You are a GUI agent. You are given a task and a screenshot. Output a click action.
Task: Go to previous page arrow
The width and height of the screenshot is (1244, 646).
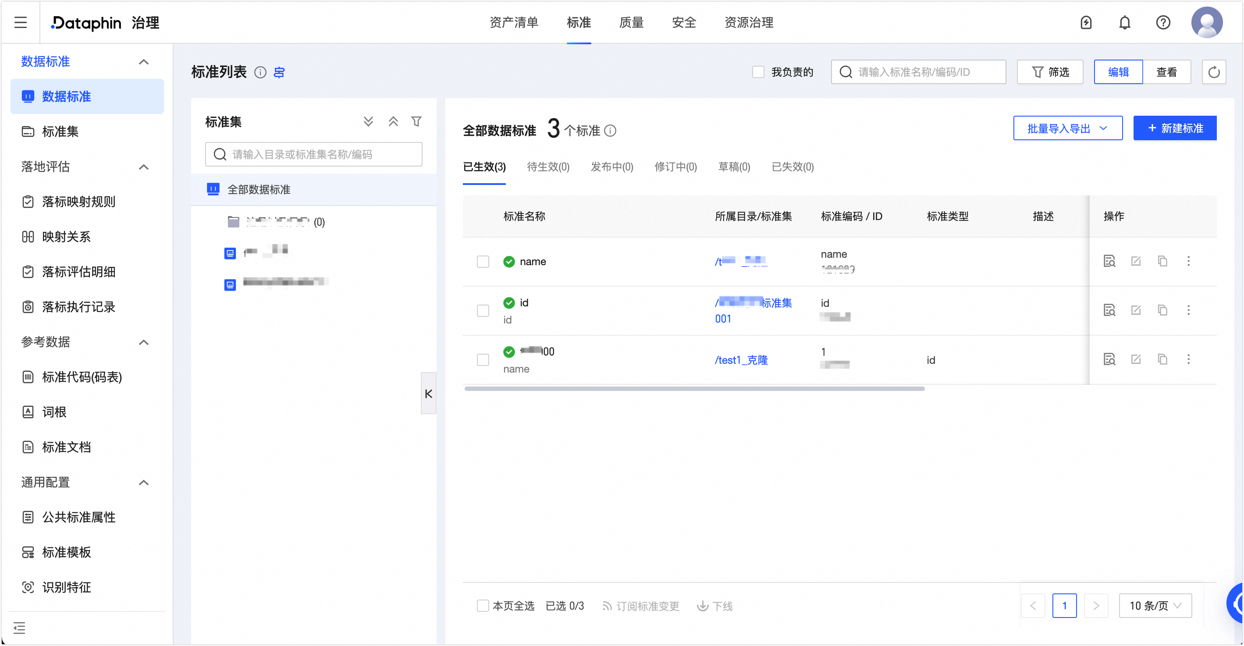tap(1033, 606)
